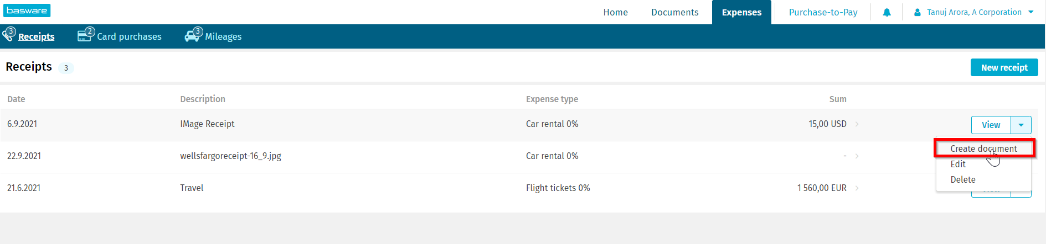Screen dimensions: 1046x244
Task: Click the Receipts tag icon
Action: [x=8, y=35]
